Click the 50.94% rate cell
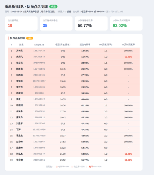 [85, 142]
